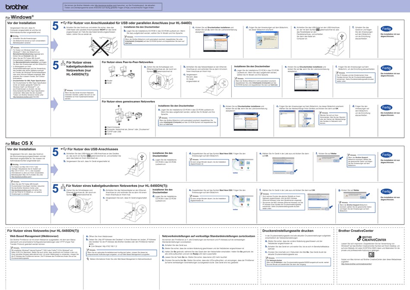Image resolution: width=410 pixels, height=290 pixels.
Task: Open the solutions.brother.com link in the Mac Hinweis box
Action: (x=21, y=190)
